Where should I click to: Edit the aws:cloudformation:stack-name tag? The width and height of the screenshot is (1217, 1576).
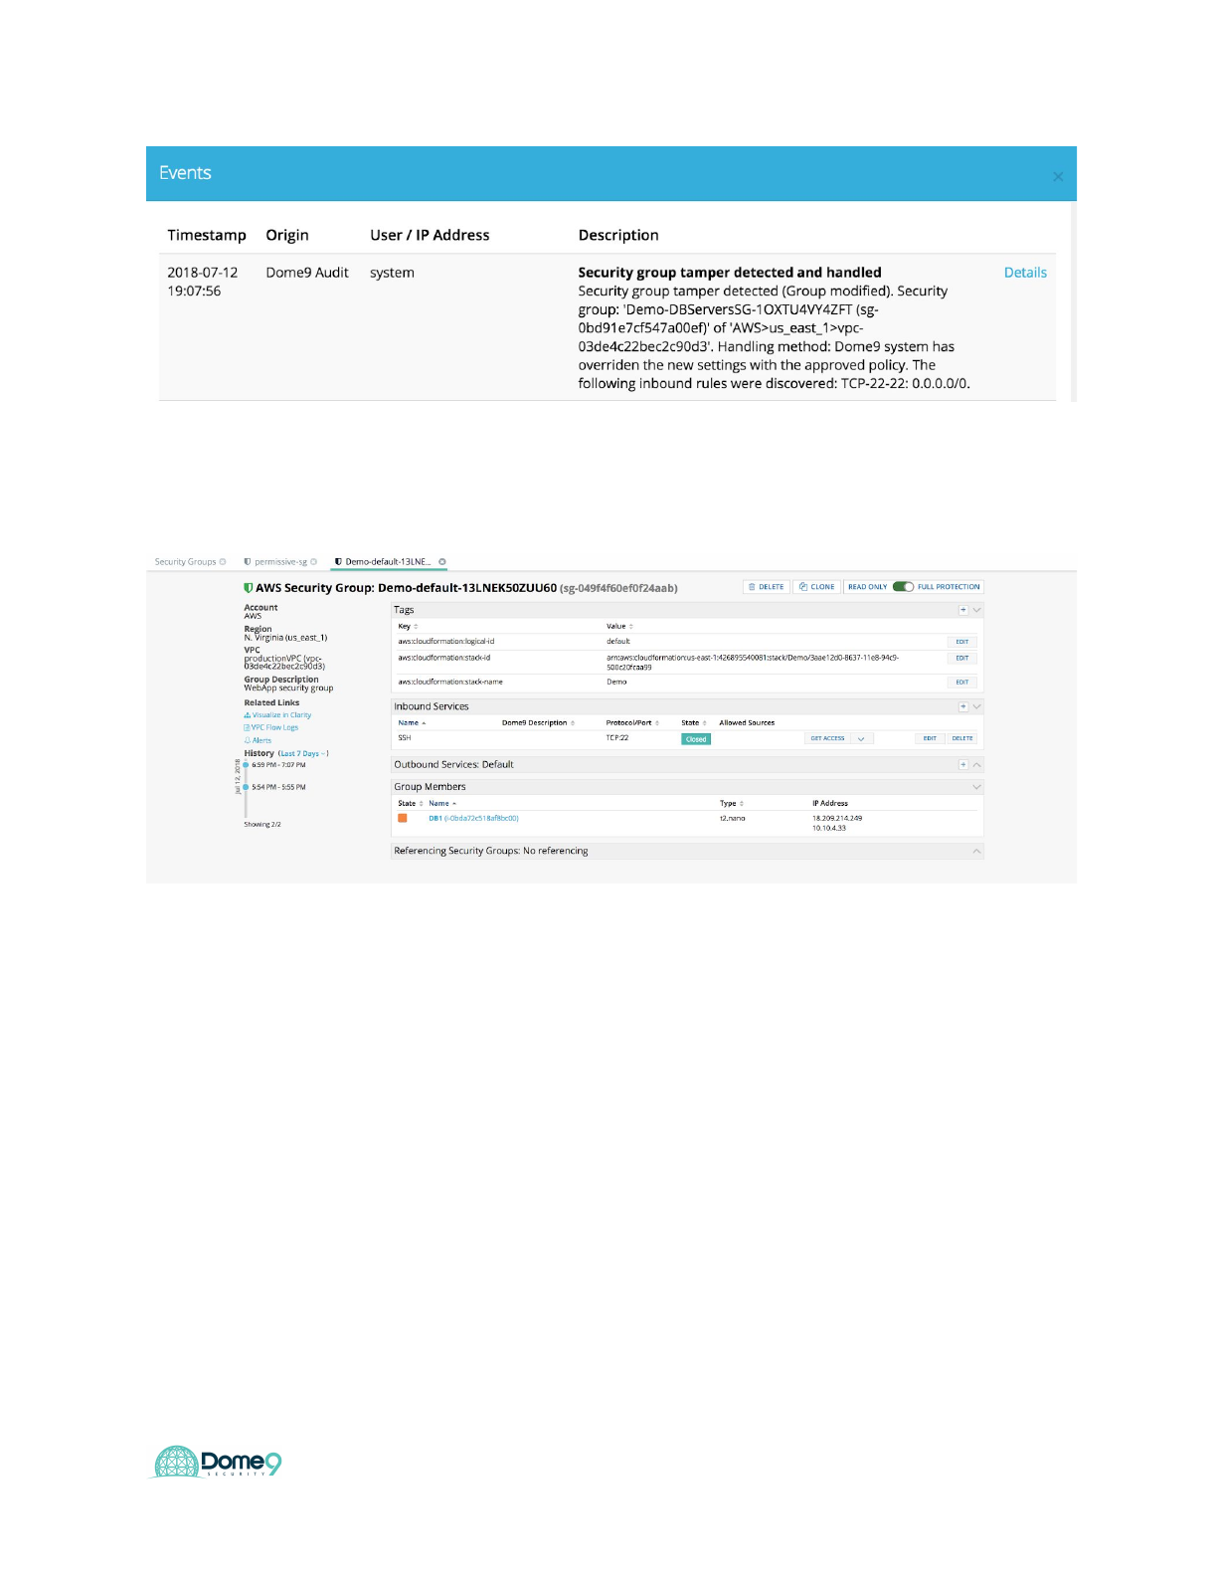(962, 683)
